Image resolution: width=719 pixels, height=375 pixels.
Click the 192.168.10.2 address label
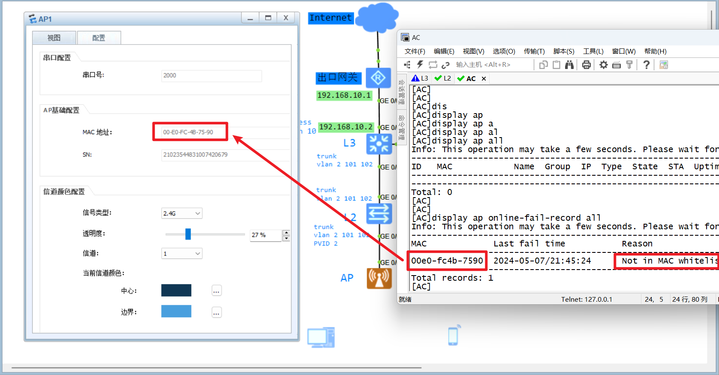tap(346, 127)
